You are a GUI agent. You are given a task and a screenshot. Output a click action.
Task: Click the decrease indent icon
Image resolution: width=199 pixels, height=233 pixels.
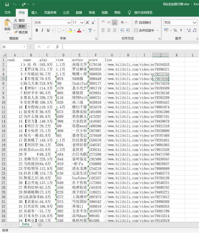click(x=122, y=30)
